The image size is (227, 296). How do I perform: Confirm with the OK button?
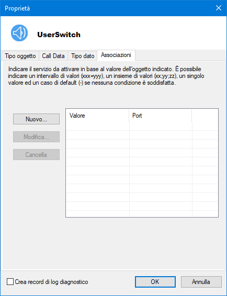point(155,282)
